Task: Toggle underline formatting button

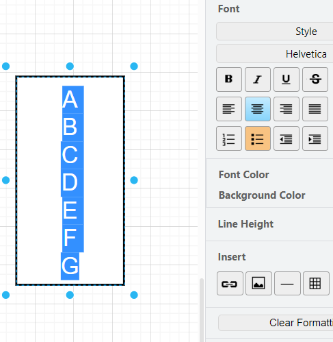Action: point(287,80)
